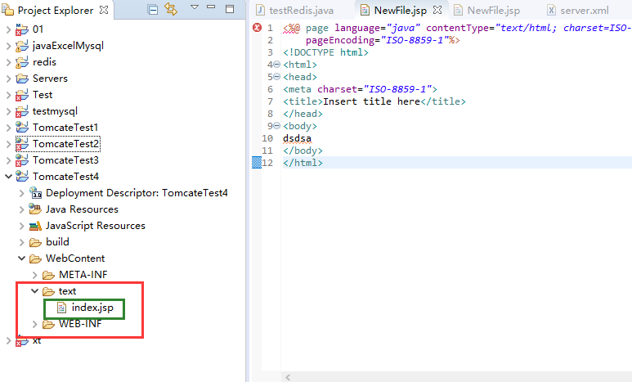Viewport: 632px width, 382px height.
Task: Click the META-INF folder icon
Action: click(x=48, y=275)
